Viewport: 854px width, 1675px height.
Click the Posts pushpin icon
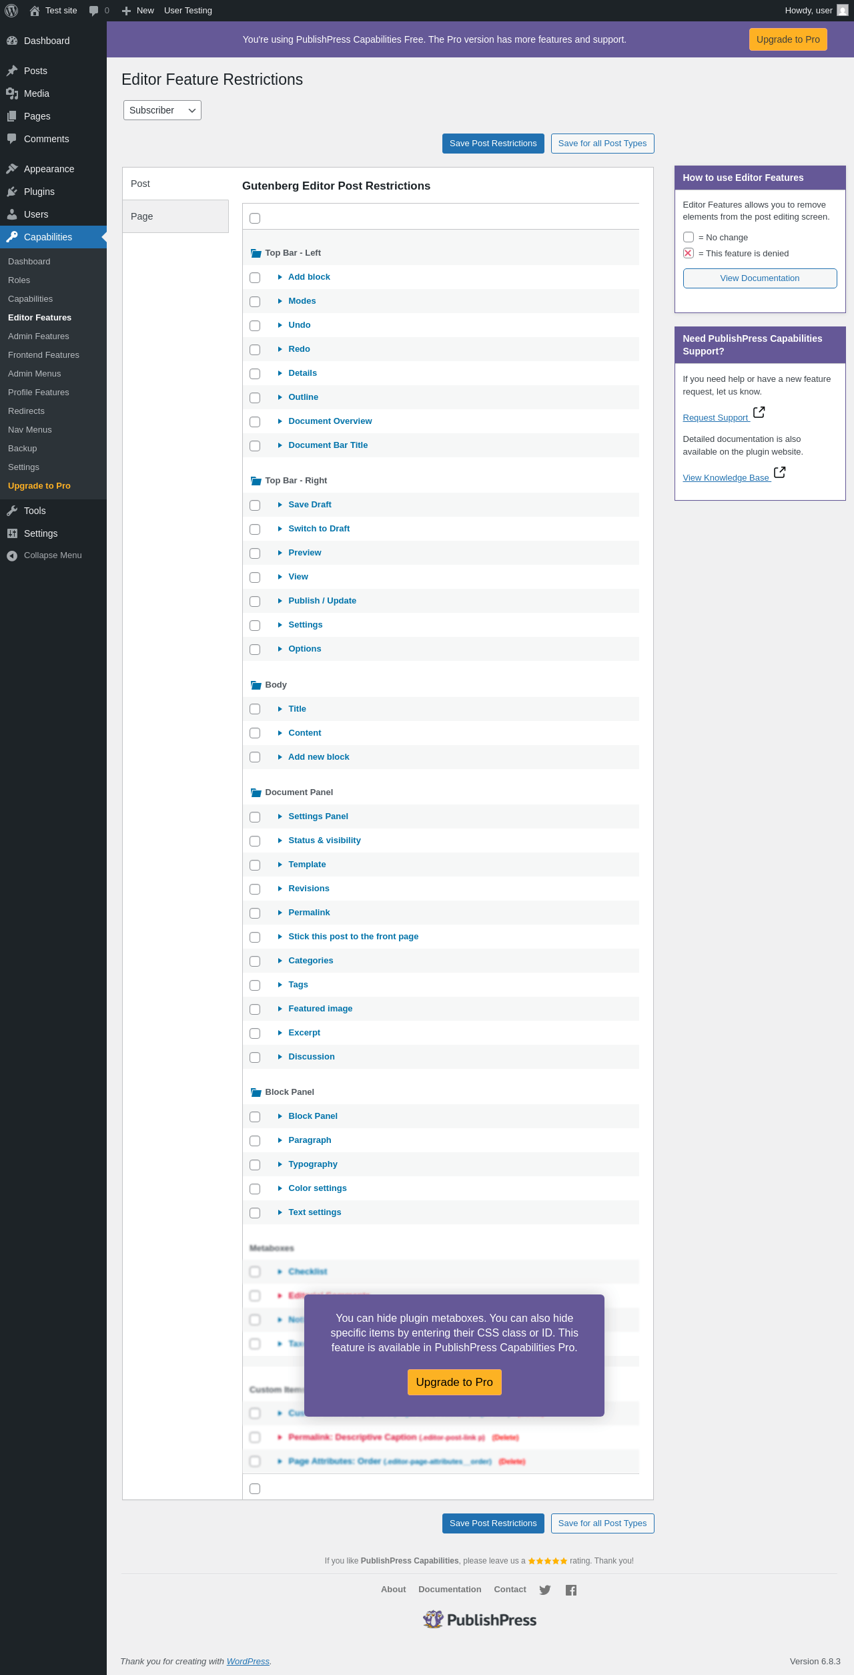[12, 71]
